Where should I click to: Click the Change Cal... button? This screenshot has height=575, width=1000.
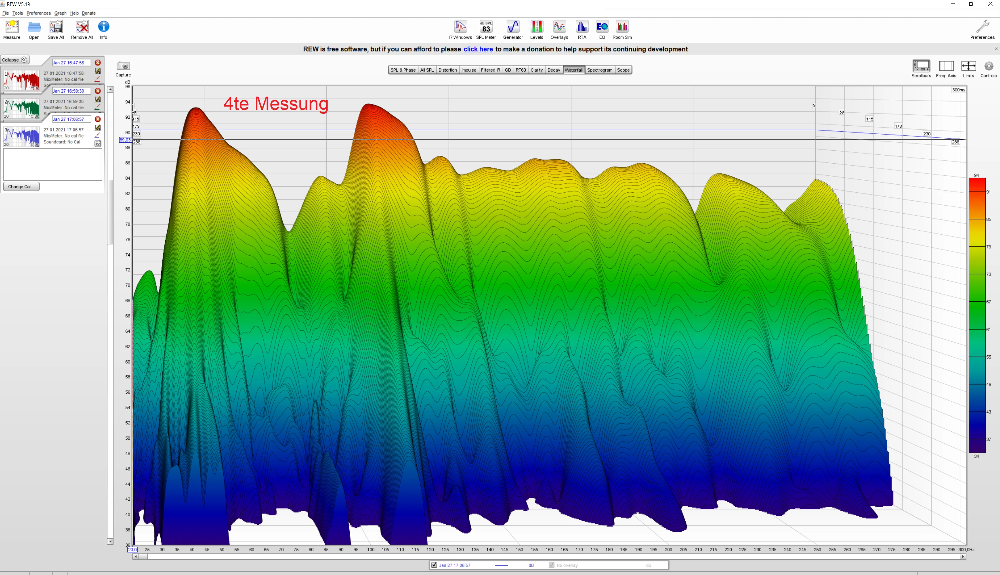coord(21,186)
